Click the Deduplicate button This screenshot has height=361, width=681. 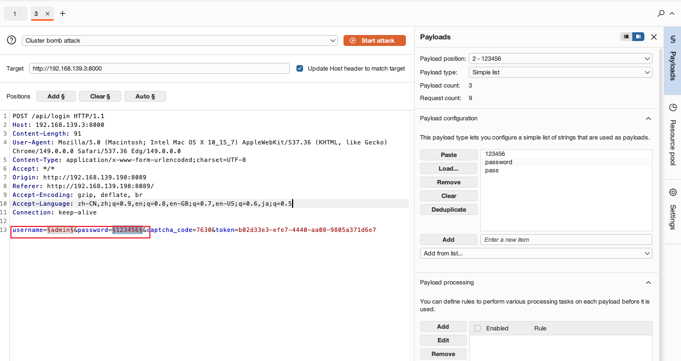449,209
